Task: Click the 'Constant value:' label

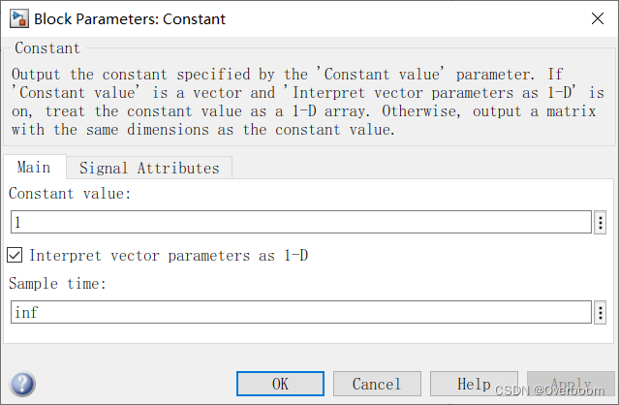Action: 70,194
